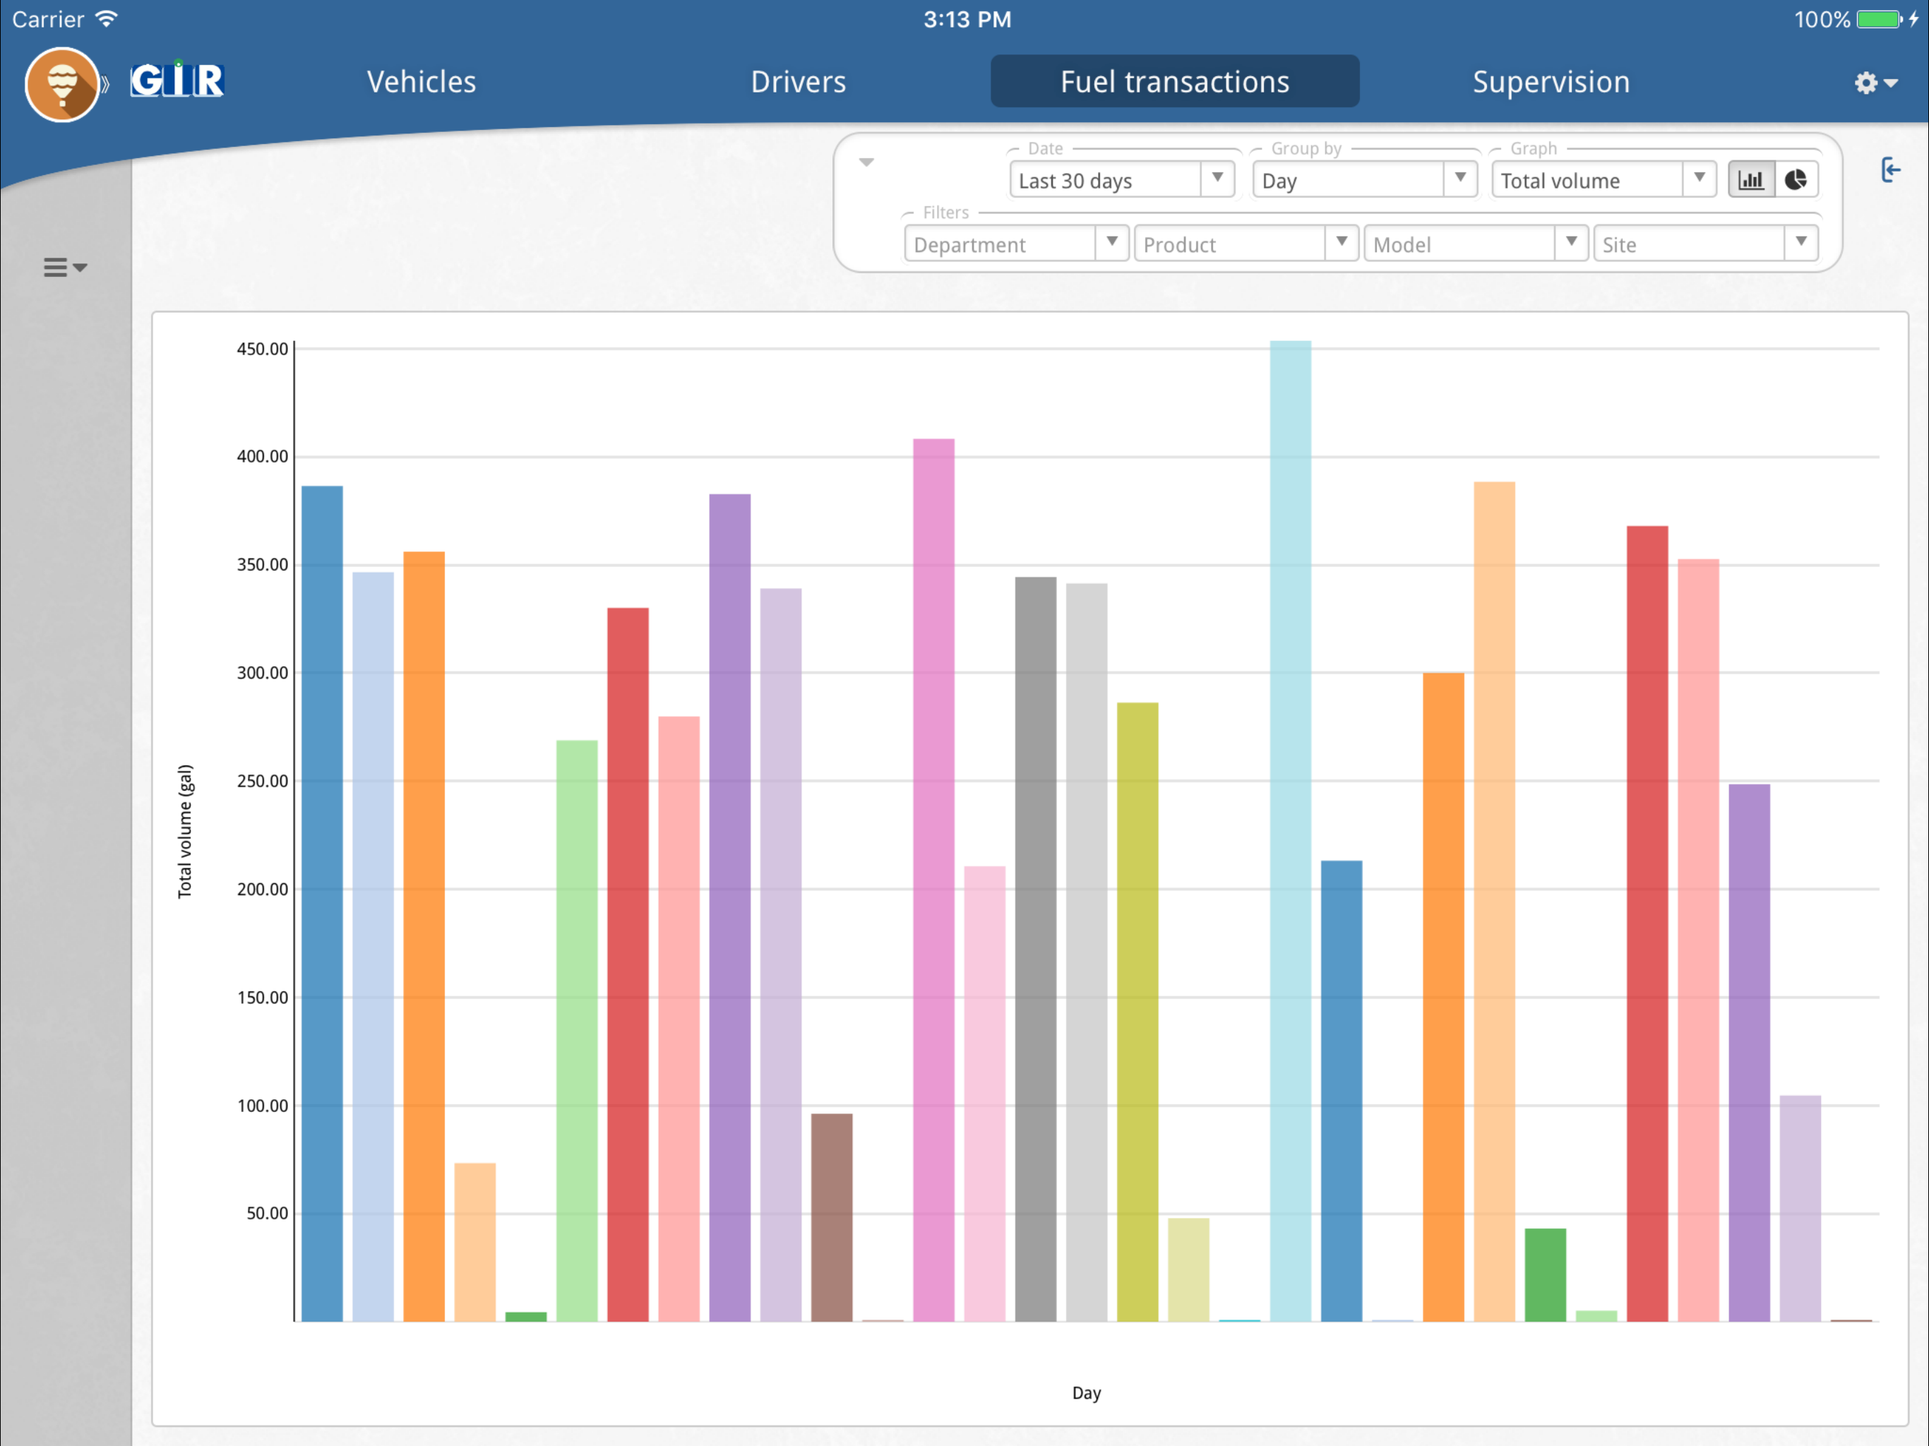Tap the orange hot air balloon logo
1929x1446 pixels.
[62, 85]
